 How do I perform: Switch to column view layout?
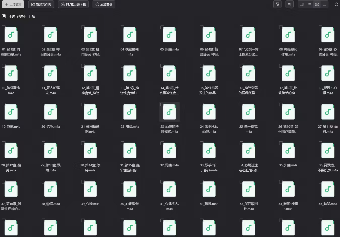pos(302,4)
